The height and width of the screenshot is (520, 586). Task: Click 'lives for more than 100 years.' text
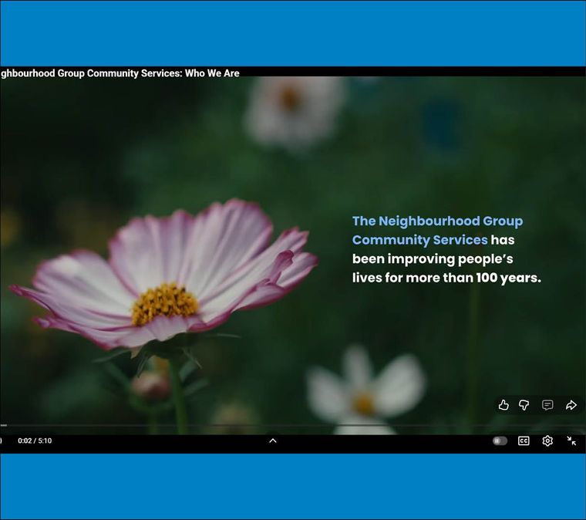click(446, 279)
